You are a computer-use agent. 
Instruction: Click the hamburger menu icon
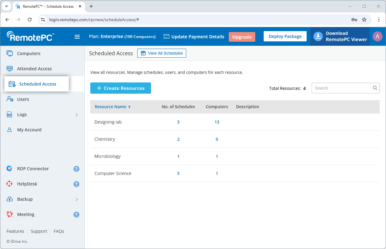click(77, 37)
